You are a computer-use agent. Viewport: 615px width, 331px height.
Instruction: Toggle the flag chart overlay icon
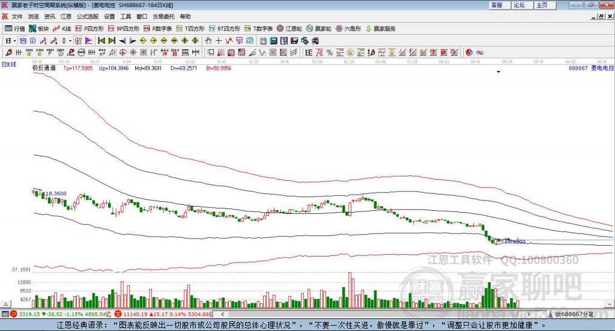[x=89, y=41]
